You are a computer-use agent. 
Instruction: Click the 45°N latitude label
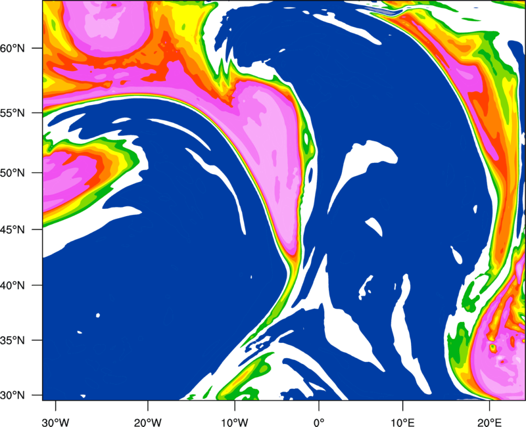tap(12, 229)
